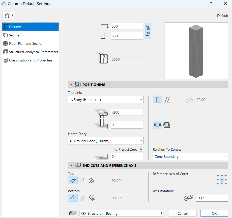The height and width of the screenshot is (218, 232).
Task: Click the End Cuts section header icon
Action: 78,166
